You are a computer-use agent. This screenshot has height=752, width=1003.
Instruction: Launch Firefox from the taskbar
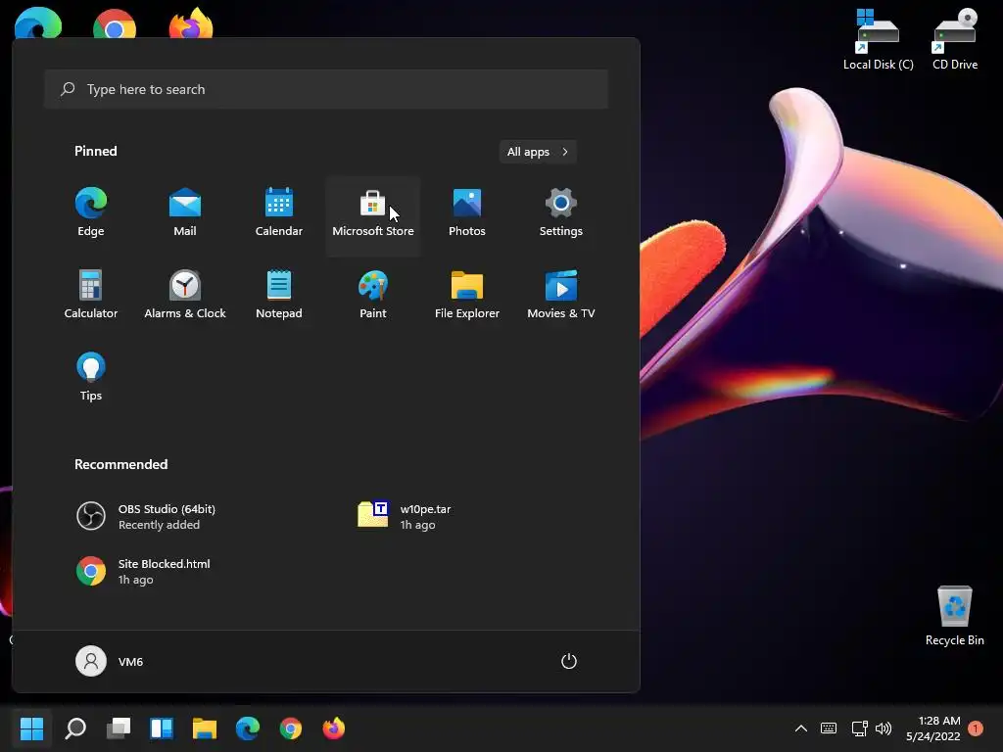pos(333,728)
